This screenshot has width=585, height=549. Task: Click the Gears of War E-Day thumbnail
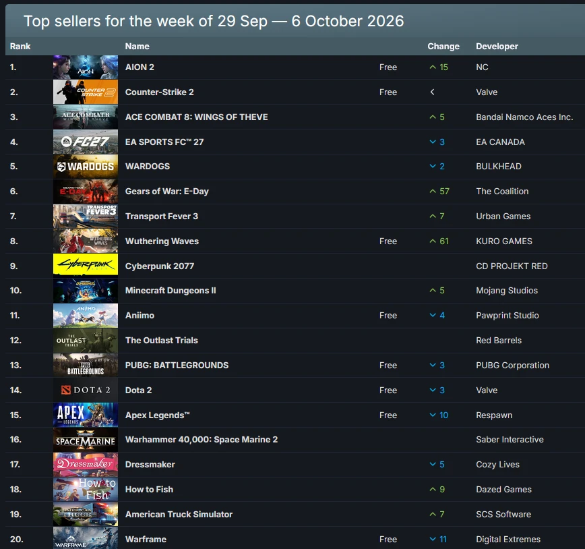[x=86, y=192]
